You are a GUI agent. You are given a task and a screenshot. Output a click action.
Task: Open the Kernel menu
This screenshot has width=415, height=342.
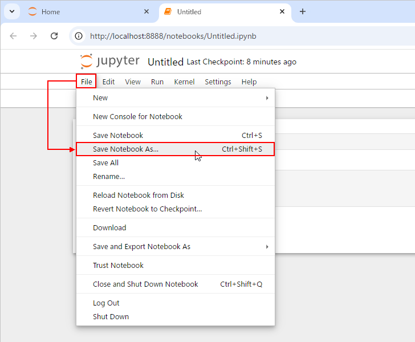184,82
